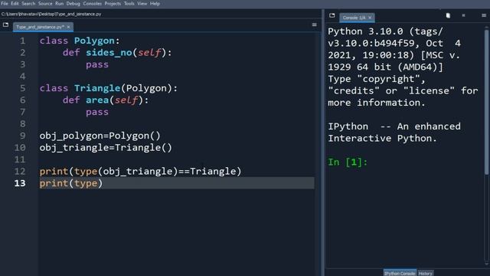Image resolution: width=490 pixels, height=276 pixels.
Task: Open the Projects menu
Action: click(x=113, y=4)
